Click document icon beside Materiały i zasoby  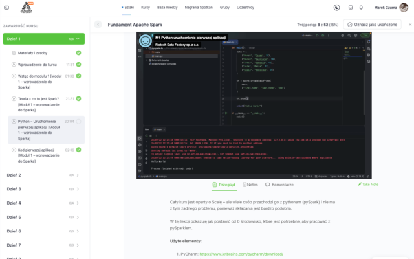[x=14, y=53]
